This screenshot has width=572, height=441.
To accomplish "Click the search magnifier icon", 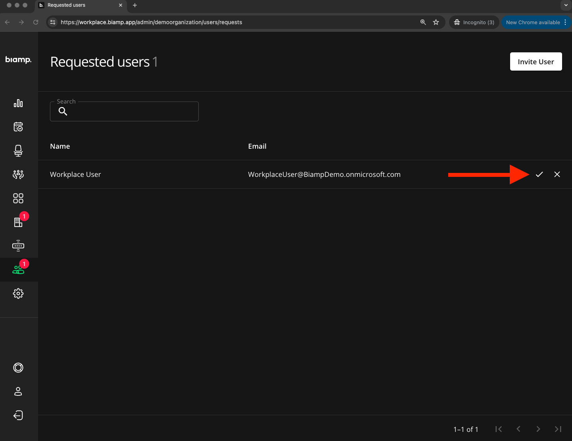I will pyautogui.click(x=63, y=111).
